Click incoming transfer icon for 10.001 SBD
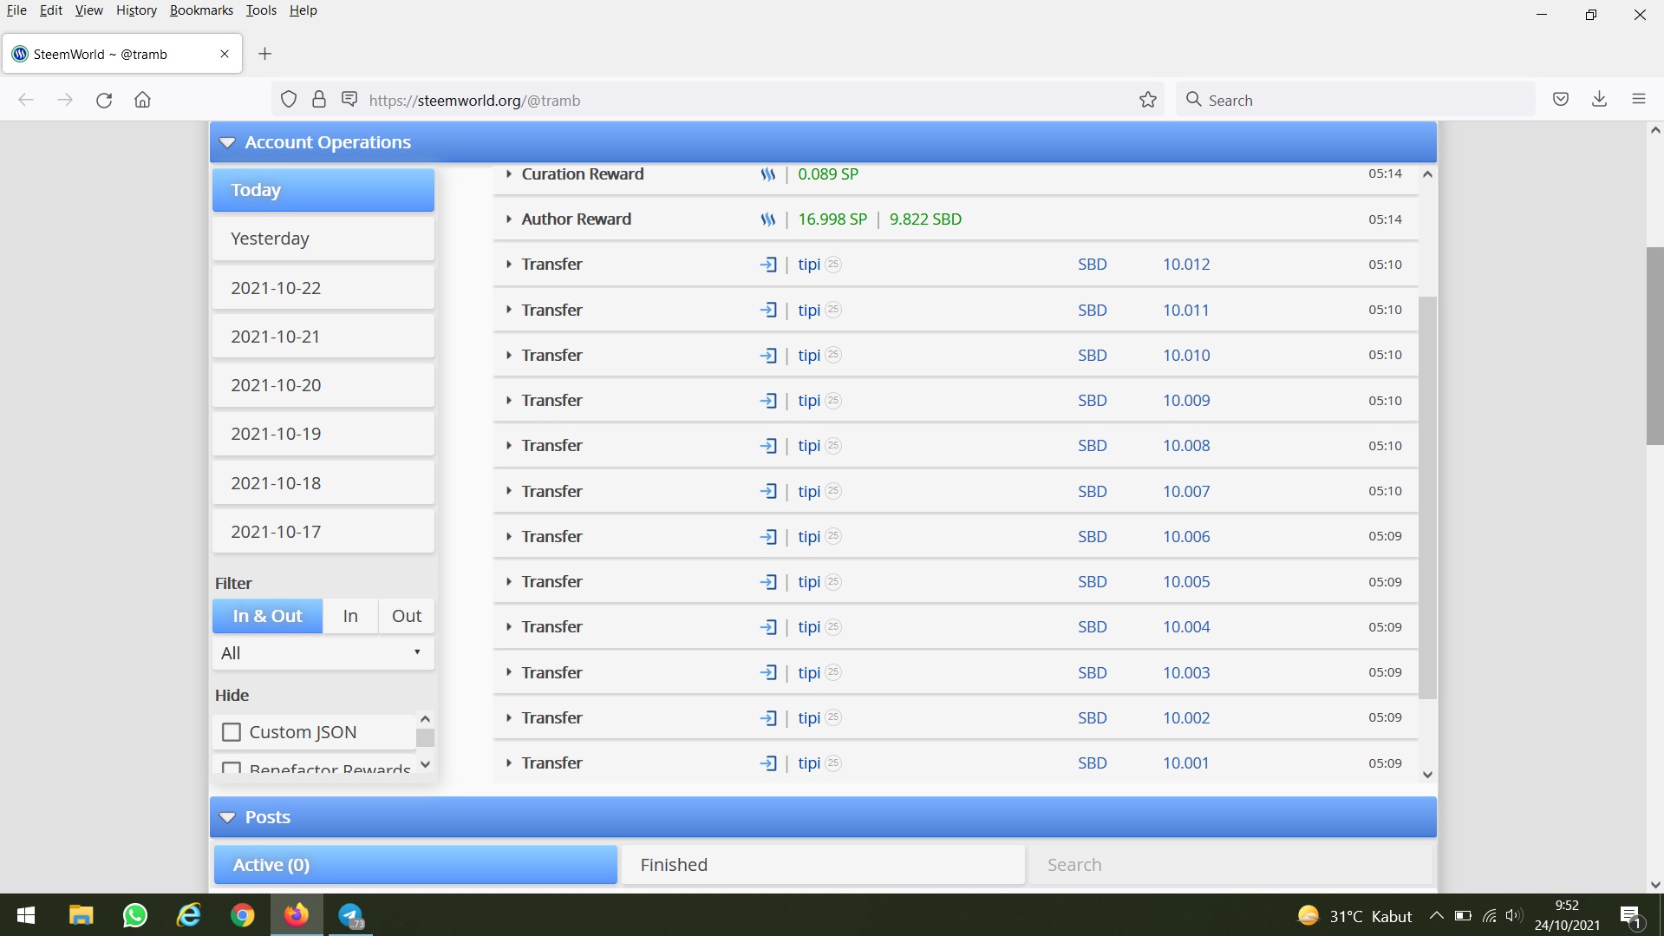 coord(768,763)
